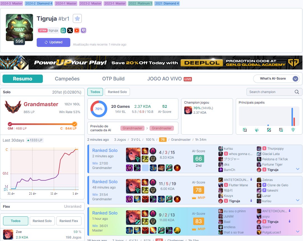303x241 pixels.
Task: Click AI-Score 83 MVP badge
Action: [x=199, y=221]
